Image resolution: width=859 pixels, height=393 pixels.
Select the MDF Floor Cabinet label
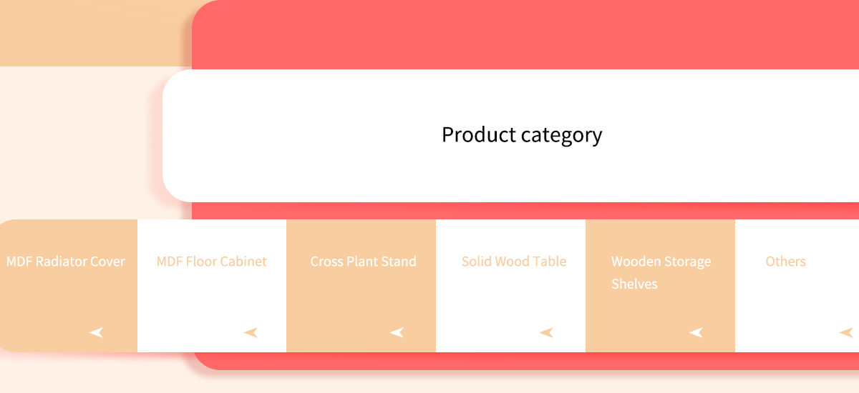point(212,262)
